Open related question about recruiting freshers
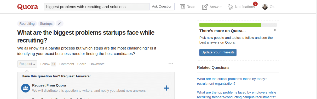Image resolution: width=317 pixels, height=99 pixels. tap(237, 95)
